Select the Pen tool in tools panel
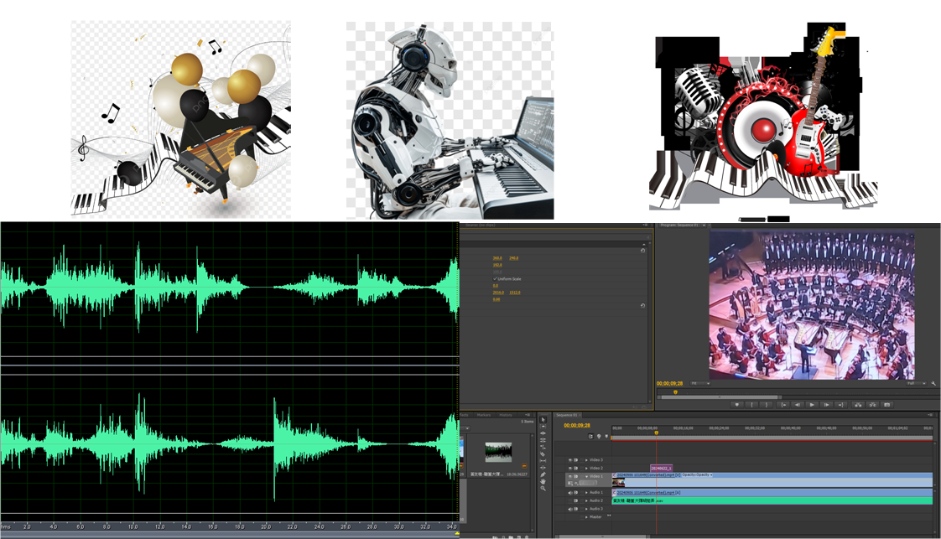 click(543, 474)
